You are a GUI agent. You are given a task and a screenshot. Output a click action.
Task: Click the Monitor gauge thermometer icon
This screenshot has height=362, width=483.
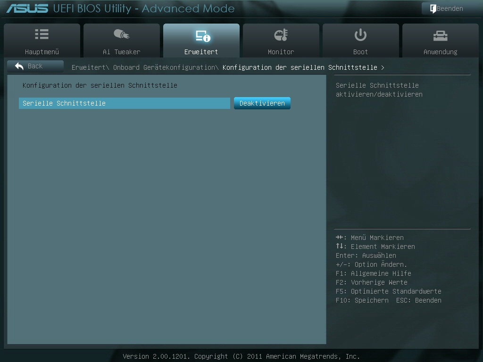281,35
